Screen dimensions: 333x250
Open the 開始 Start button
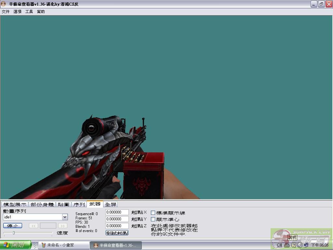16,245
